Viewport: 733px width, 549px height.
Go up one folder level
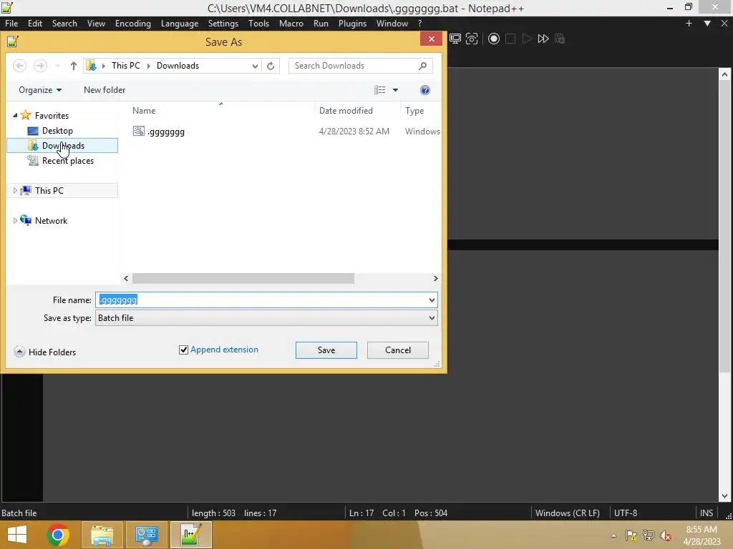pyautogui.click(x=74, y=66)
